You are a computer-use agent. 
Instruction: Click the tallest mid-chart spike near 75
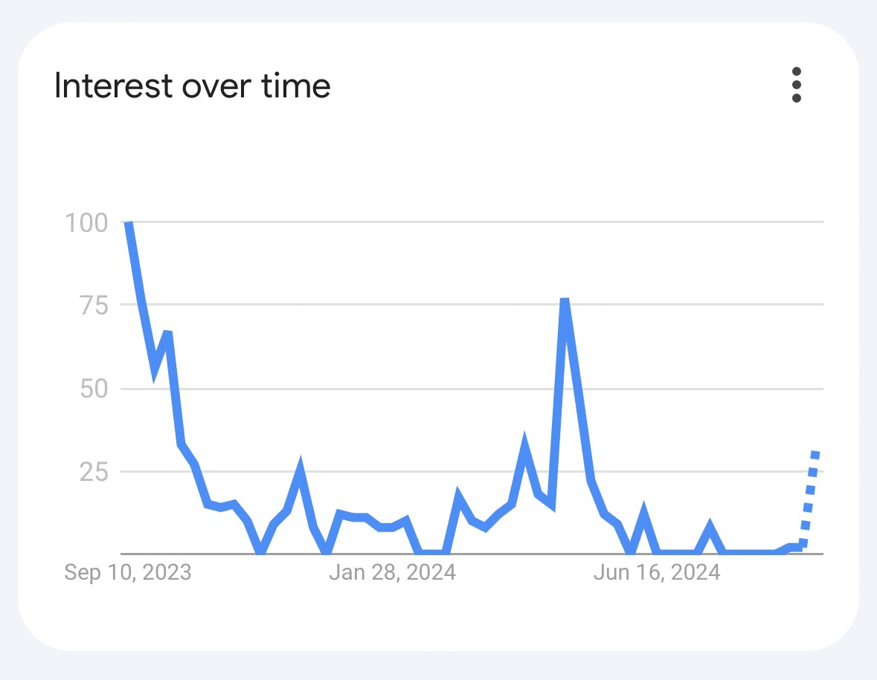click(565, 301)
